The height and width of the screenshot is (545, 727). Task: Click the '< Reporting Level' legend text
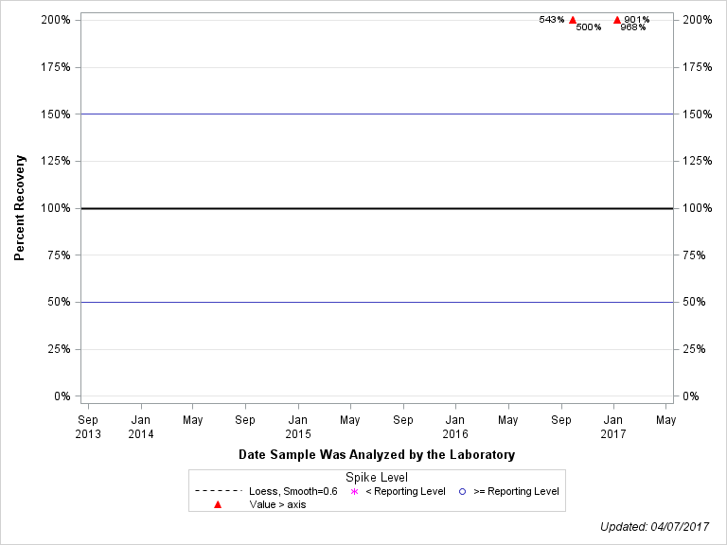click(405, 491)
